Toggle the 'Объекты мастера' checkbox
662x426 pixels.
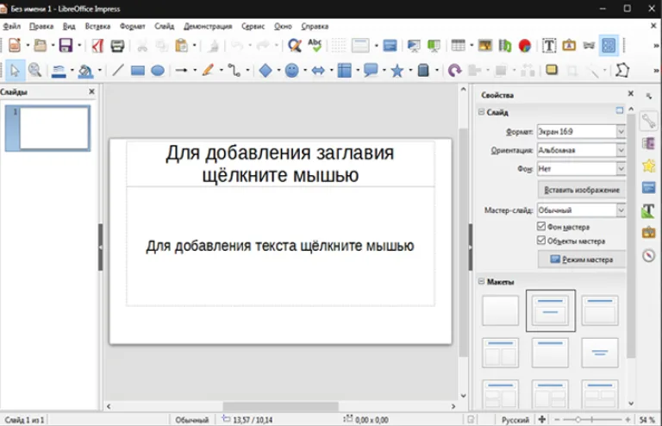(541, 241)
